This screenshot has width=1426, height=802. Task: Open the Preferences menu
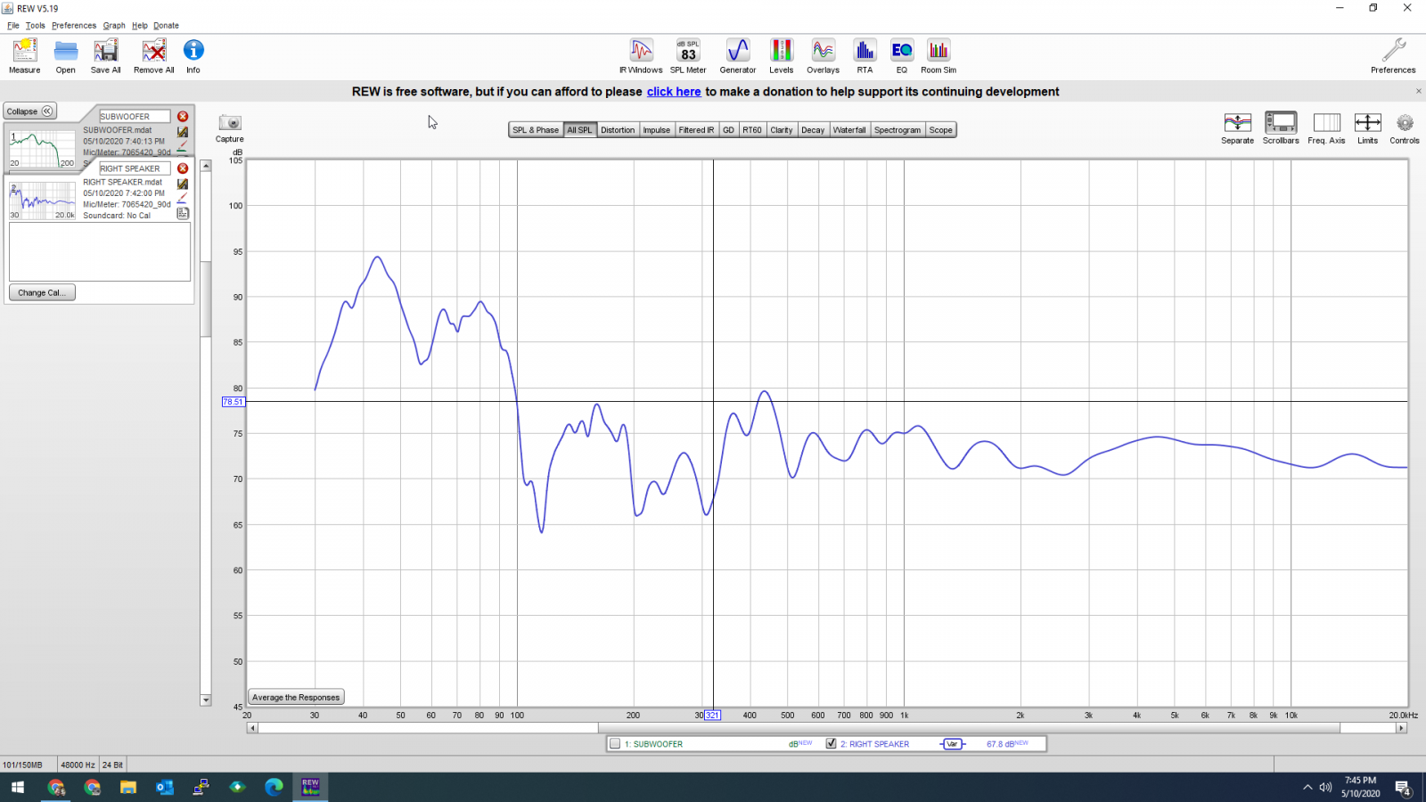click(74, 26)
